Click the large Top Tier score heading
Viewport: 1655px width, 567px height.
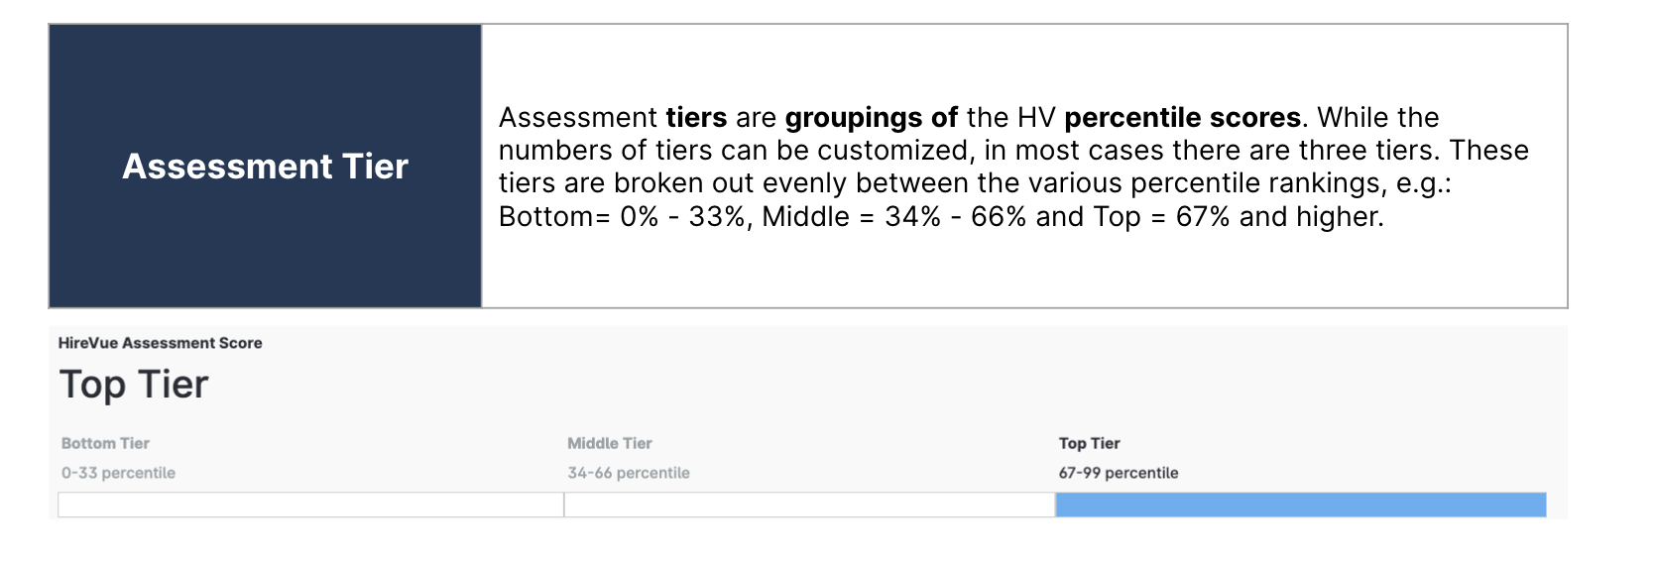[134, 385]
